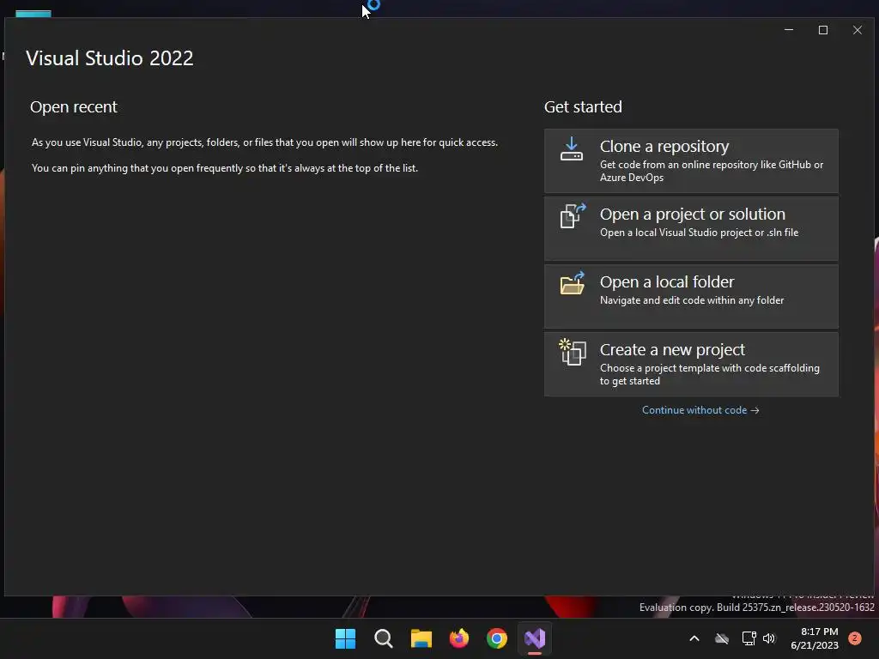Launch Firefox from the taskbar
This screenshot has width=879, height=659.
click(459, 638)
